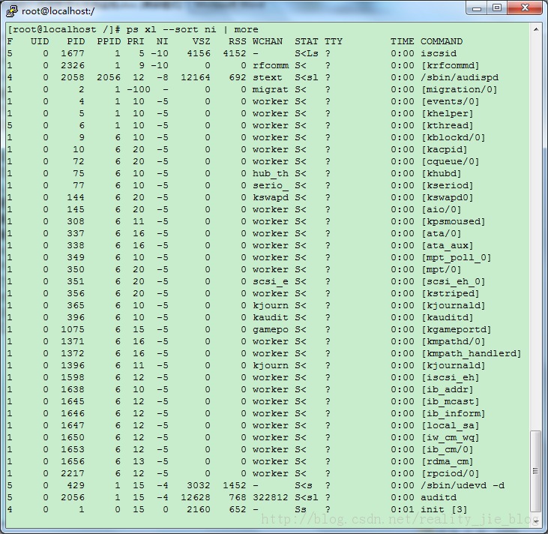Viewport: 548px width, 534px height.
Task: Select the [kblockd/0] process entry
Action: 454,137
